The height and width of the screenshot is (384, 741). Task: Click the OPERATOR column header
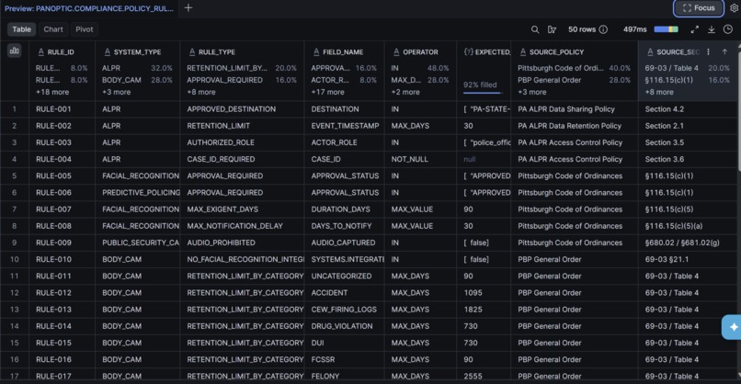pyautogui.click(x=420, y=52)
